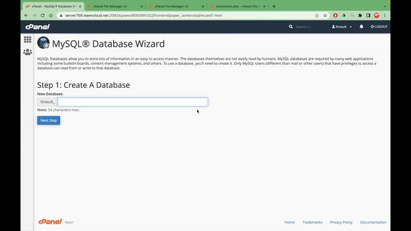Open the Opera-style red extension icon
This screenshot has width=411, height=231.
point(335,15)
